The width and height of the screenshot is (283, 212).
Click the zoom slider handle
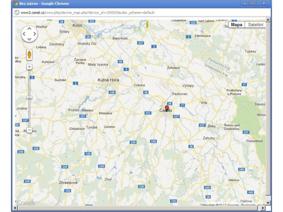tap(29, 98)
